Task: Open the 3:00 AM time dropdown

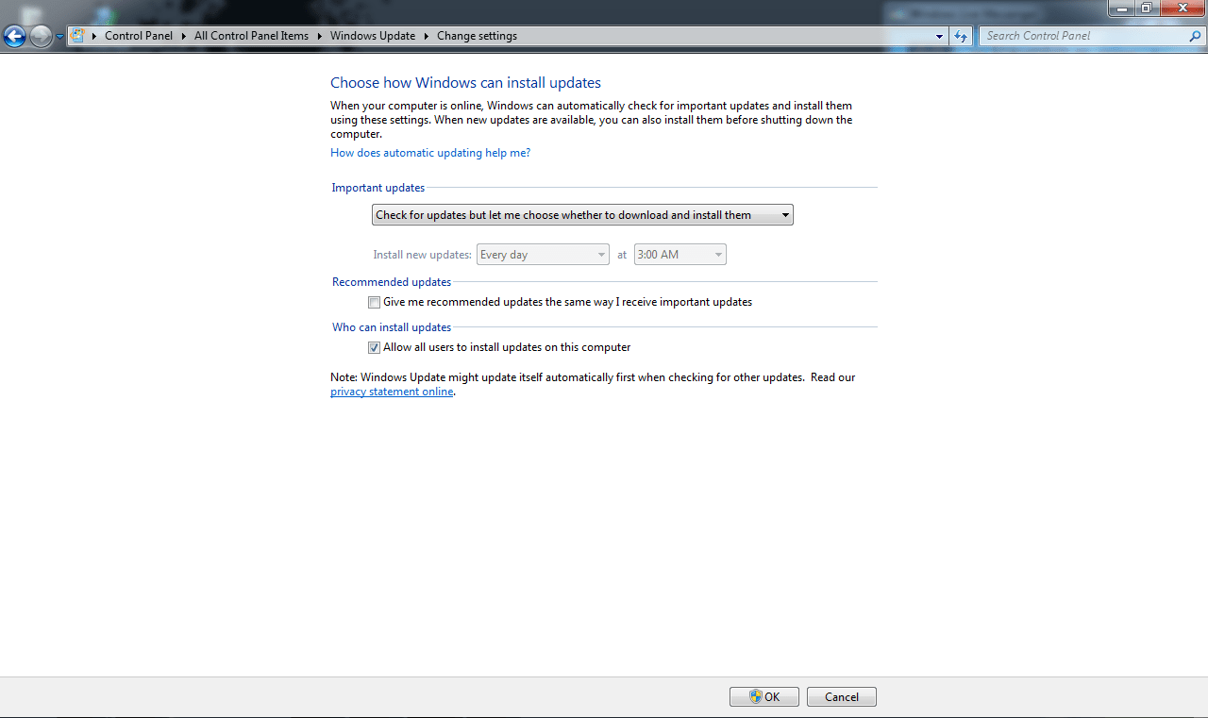Action: 679,255
